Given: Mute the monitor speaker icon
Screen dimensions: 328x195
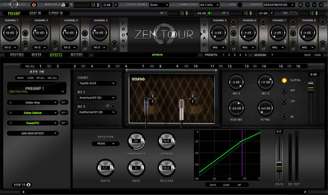Looking at the screenshot, I should coord(116,5).
